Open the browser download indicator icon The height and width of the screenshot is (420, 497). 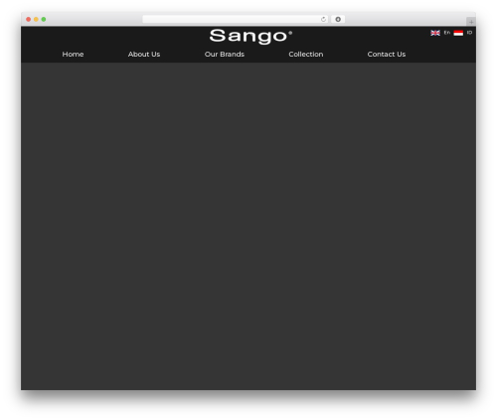point(338,19)
